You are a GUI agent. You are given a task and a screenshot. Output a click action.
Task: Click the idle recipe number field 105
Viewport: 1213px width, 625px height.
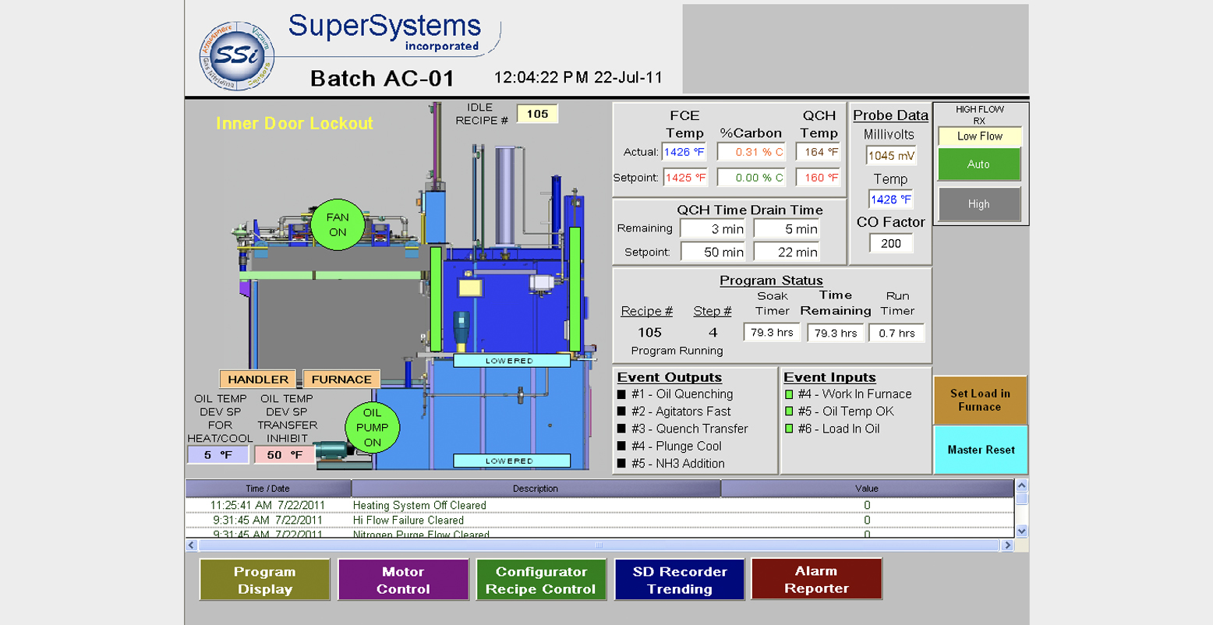coord(537,114)
